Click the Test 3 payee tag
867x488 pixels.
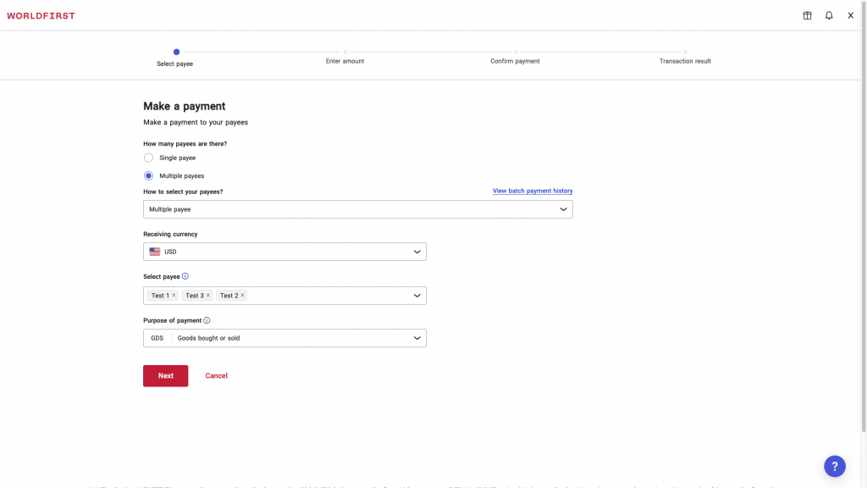coord(196,296)
